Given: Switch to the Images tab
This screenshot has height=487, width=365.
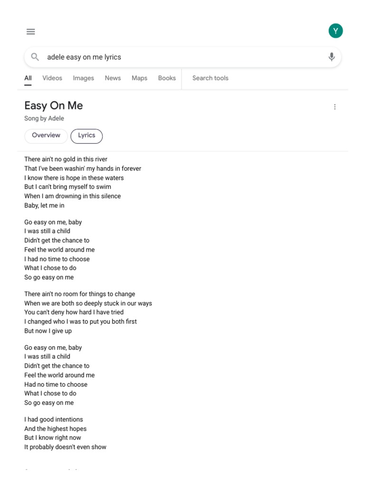Looking at the screenshot, I should (83, 78).
